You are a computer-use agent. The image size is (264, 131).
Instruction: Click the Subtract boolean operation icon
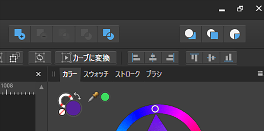42,34
